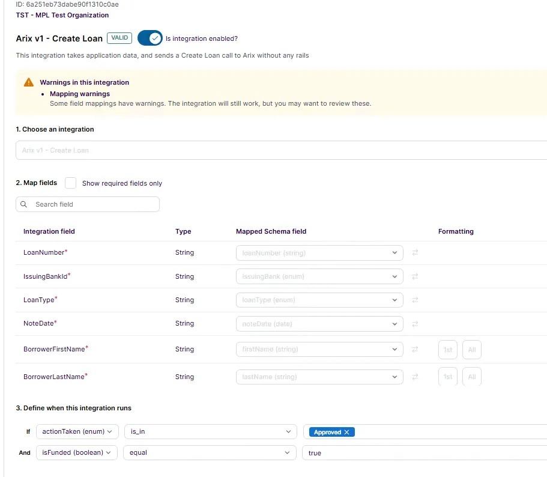Image resolution: width=547 pixels, height=477 pixels.
Task: Click the BorrowerLastName integration field label
Action: coord(54,377)
